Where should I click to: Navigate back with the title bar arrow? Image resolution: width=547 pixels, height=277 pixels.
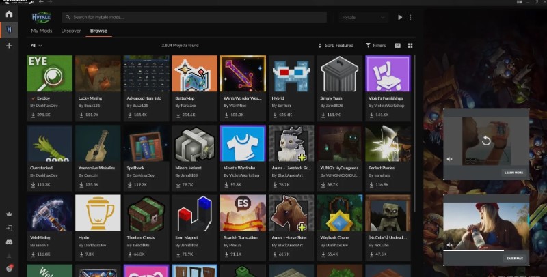pos(41,2)
